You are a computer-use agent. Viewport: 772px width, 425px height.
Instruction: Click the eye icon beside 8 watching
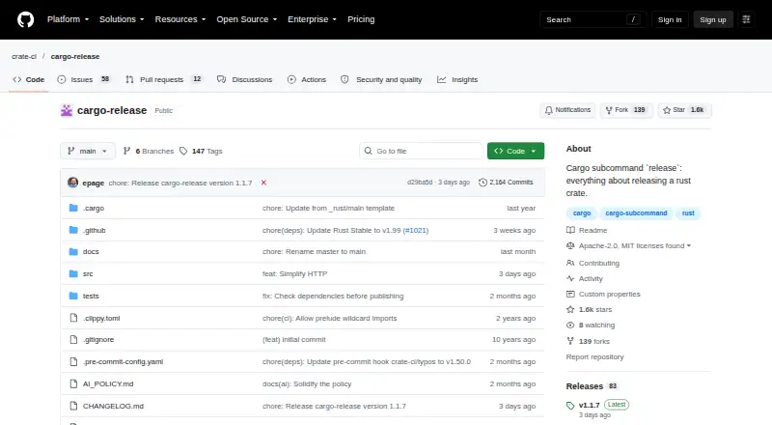(570, 326)
